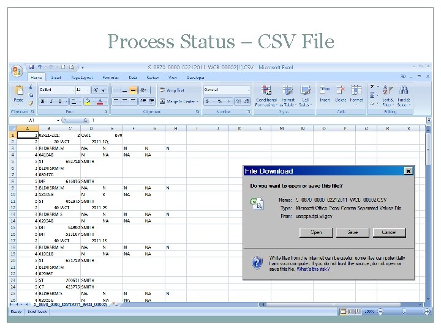
Task: Click the Accounting dollar format icon
Action: 208,101
